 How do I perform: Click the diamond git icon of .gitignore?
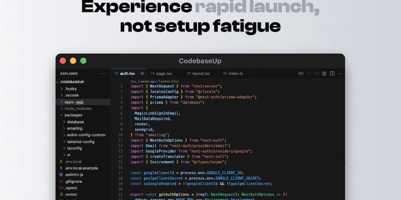(x=61, y=181)
